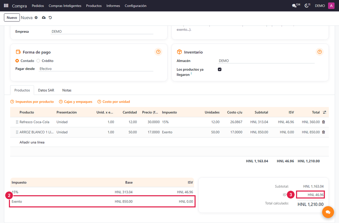
Task: Open the activities clock icon showing 11
Action: tap(307, 6)
